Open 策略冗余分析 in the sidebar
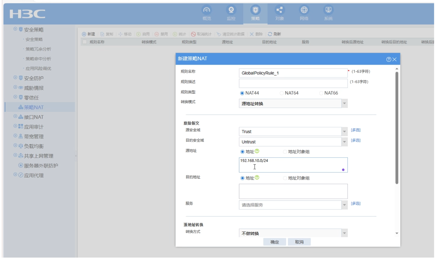Image resolution: width=435 pixels, height=260 pixels. (38, 49)
